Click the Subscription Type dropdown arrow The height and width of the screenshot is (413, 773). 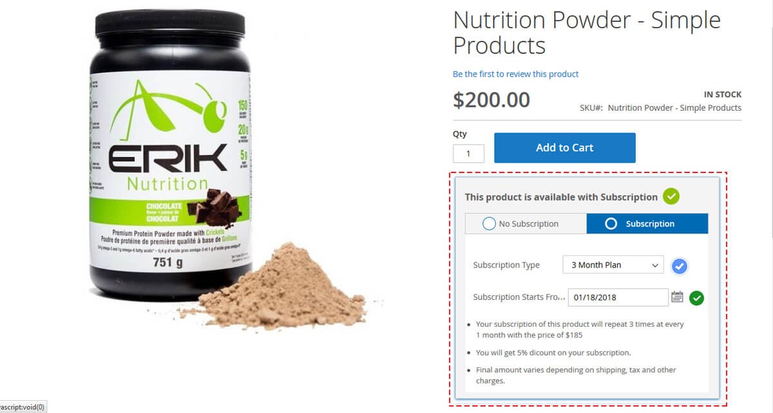tap(655, 265)
